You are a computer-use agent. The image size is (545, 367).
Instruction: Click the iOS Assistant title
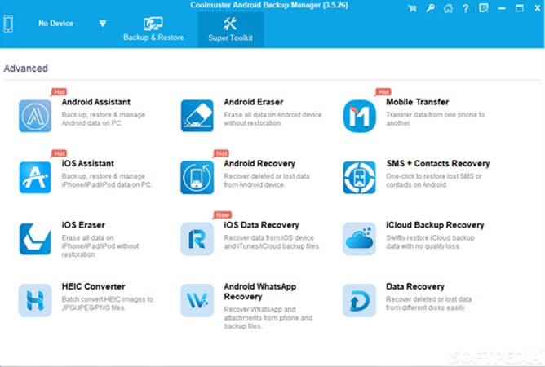click(x=88, y=164)
